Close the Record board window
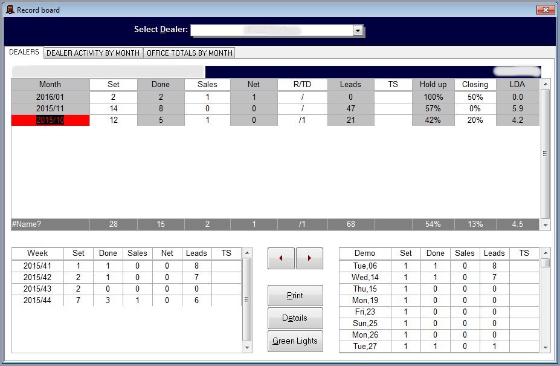 click(546, 10)
